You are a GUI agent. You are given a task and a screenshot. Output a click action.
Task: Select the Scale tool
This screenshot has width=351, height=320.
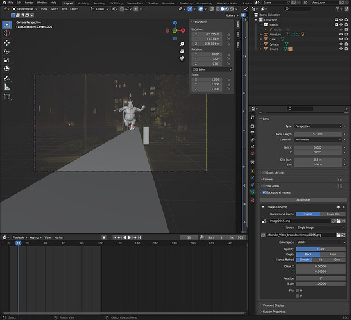point(7,60)
